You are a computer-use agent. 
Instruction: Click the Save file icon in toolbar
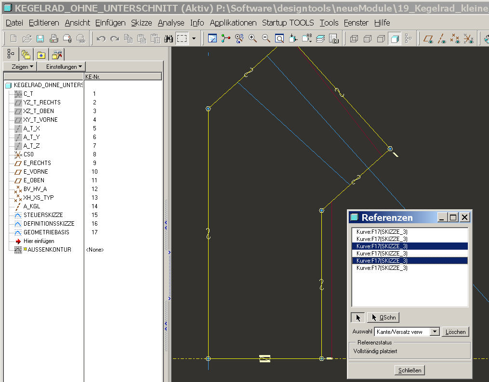point(40,38)
